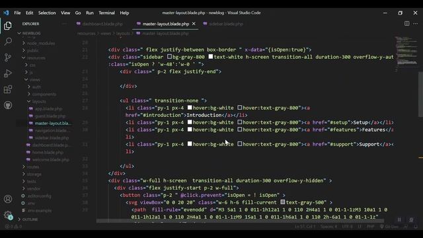The image size is (423, 238).
Task: Open sidebar.blade.php in explorer tree
Action: [52, 138]
